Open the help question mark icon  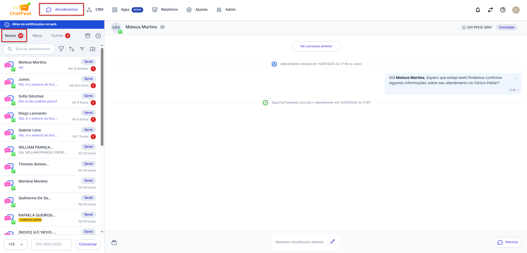tap(503, 10)
